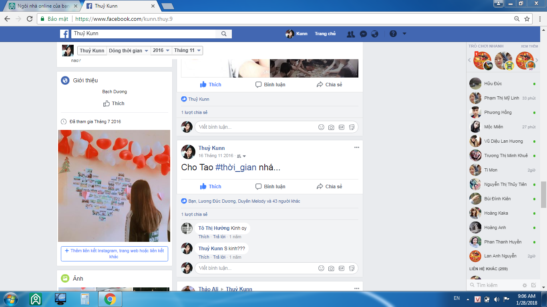Screen dimensions: 547x307
Task: Open chat with Phạm Thị Mỹ Linh
Action: click(x=503, y=98)
